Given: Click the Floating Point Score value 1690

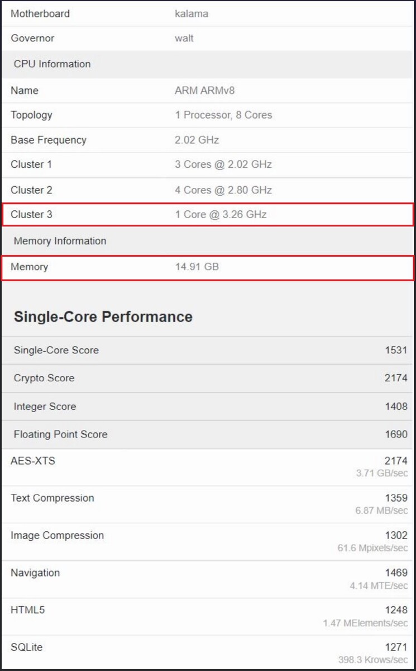Looking at the screenshot, I should point(395,434).
